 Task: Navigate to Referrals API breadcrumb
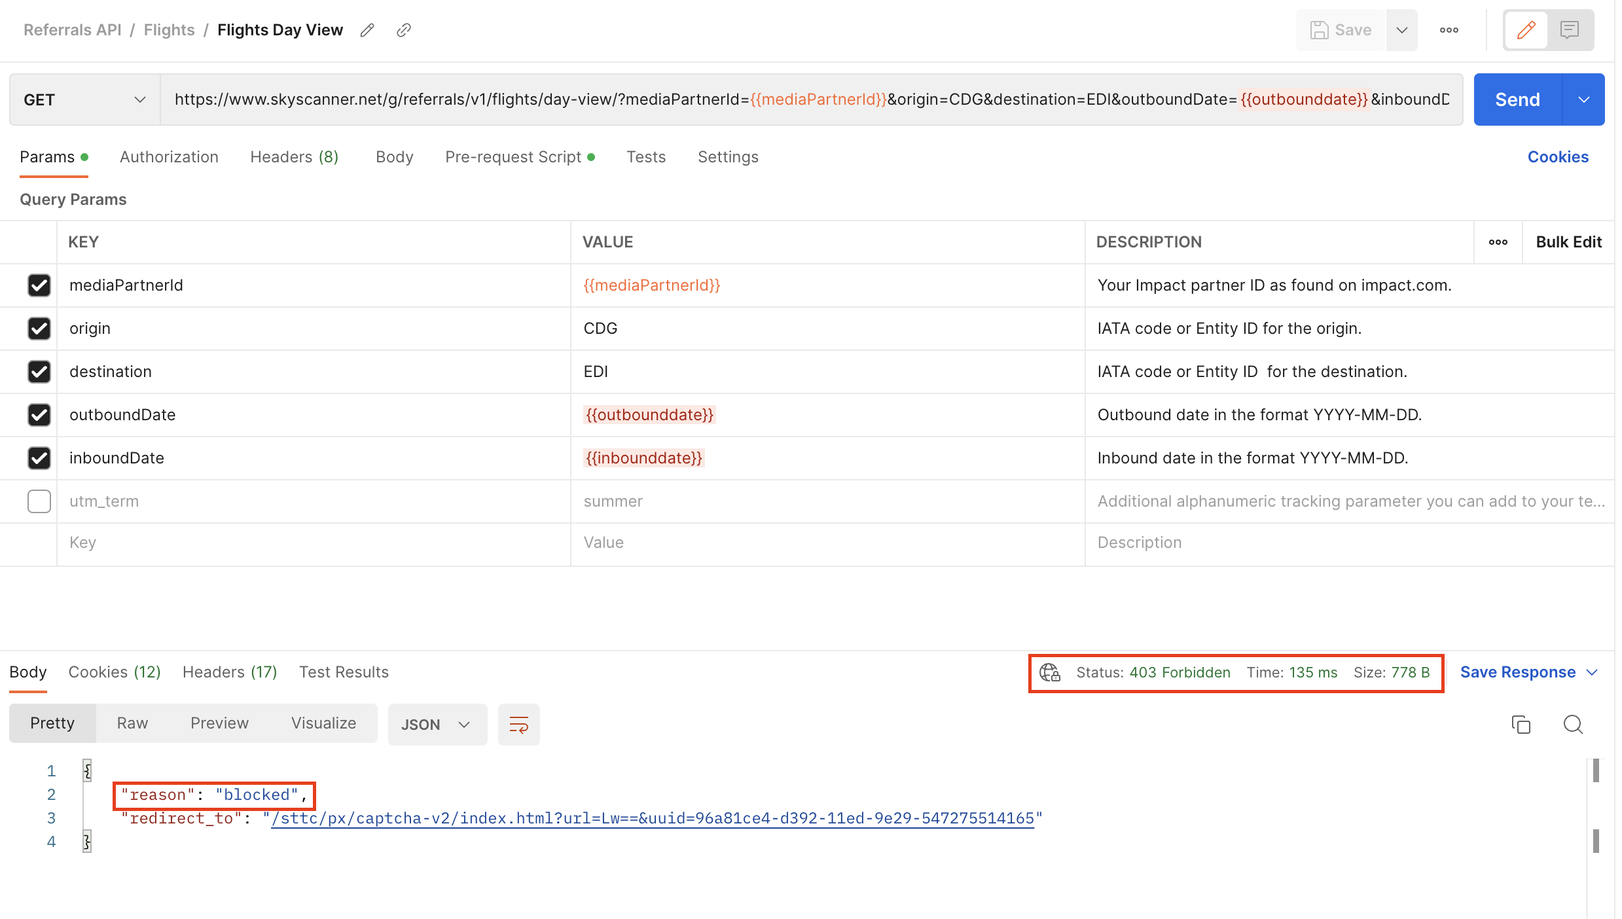click(x=73, y=30)
